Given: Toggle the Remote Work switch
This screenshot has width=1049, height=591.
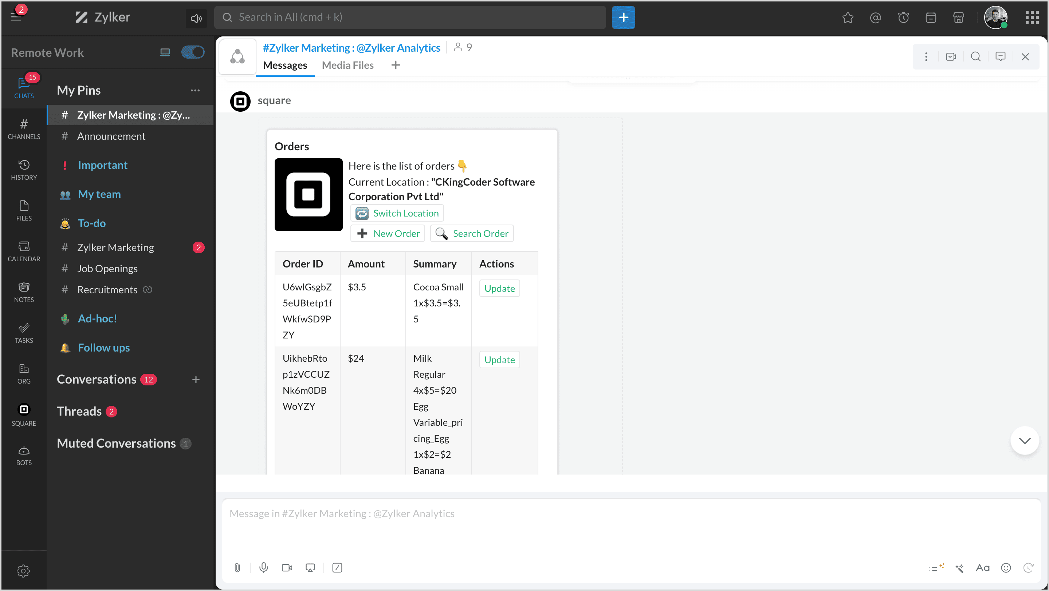Looking at the screenshot, I should tap(193, 52).
